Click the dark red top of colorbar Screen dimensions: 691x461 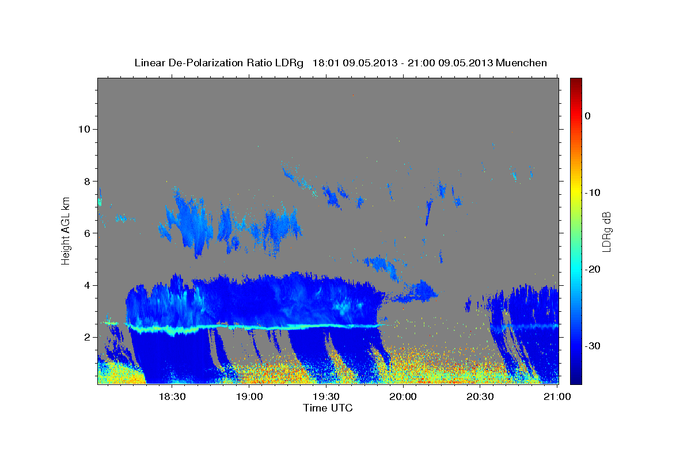coord(576,82)
